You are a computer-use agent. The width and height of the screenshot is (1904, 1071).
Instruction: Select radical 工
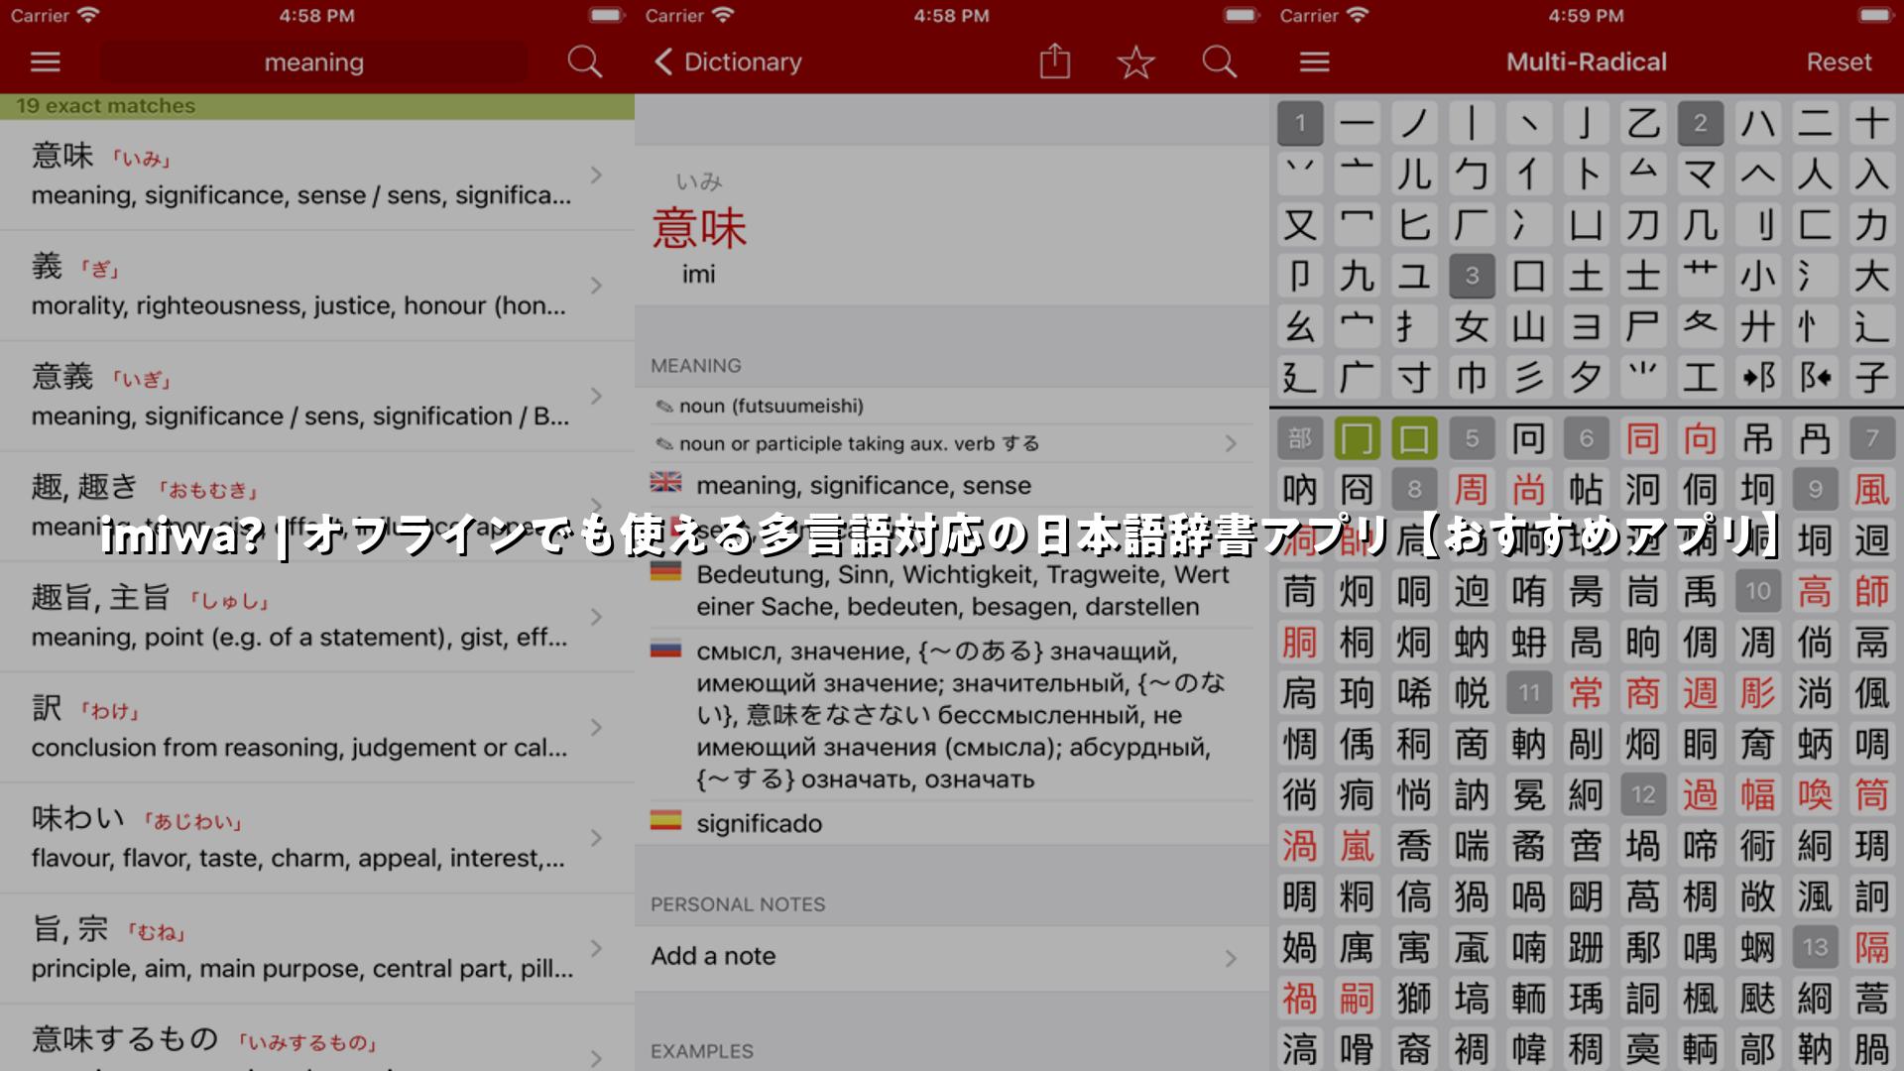coord(1701,377)
